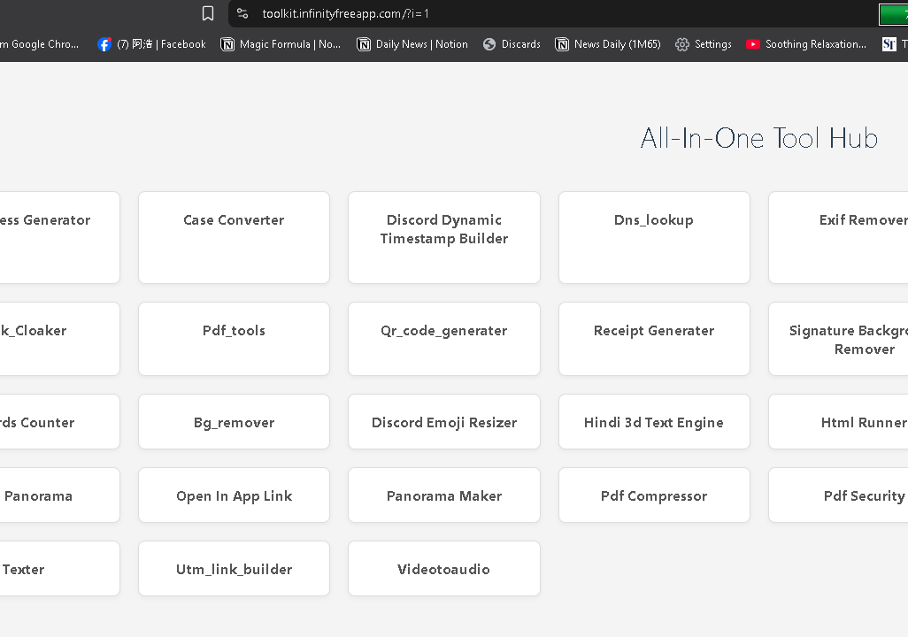Open Daily News Notion bookmark

pyautogui.click(x=412, y=44)
